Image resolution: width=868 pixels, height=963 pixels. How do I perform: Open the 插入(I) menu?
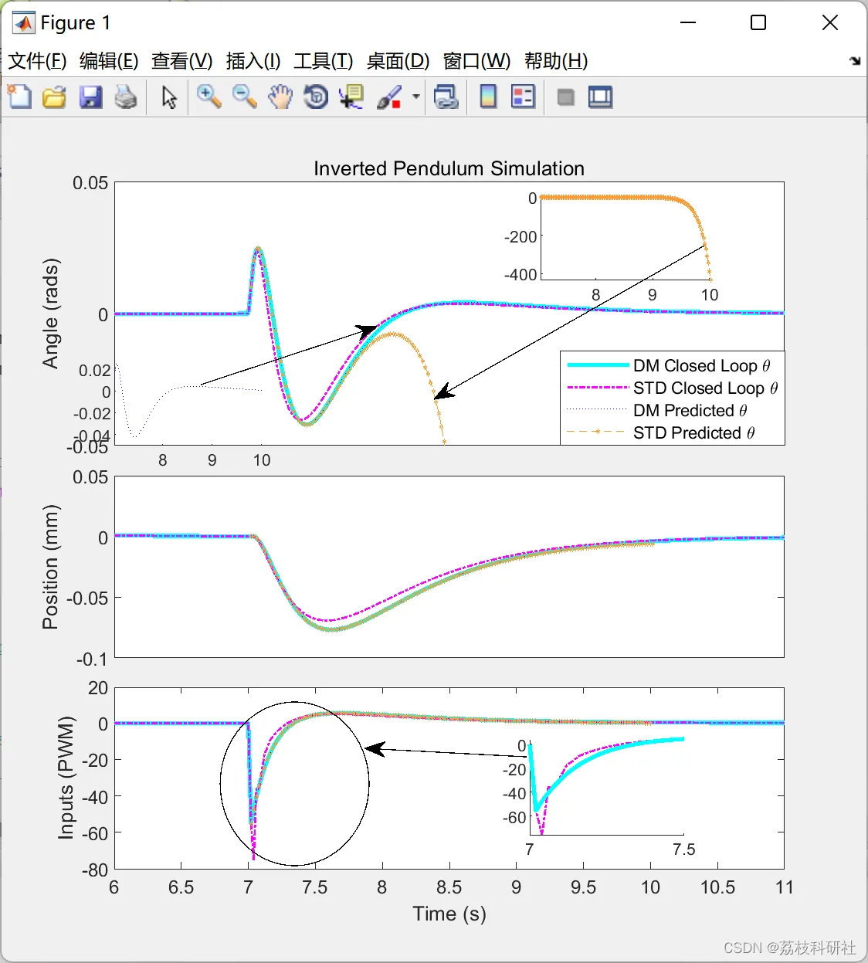(253, 61)
